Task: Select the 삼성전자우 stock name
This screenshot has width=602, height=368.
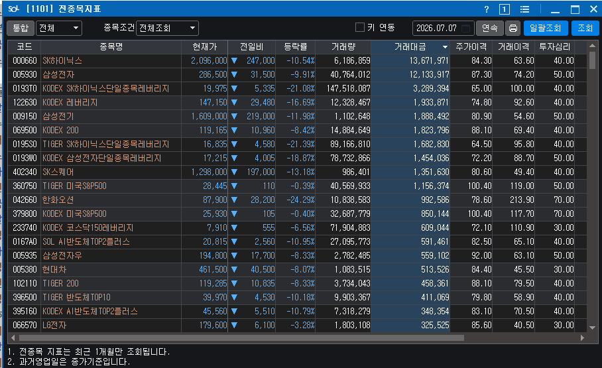Action: (x=62, y=255)
